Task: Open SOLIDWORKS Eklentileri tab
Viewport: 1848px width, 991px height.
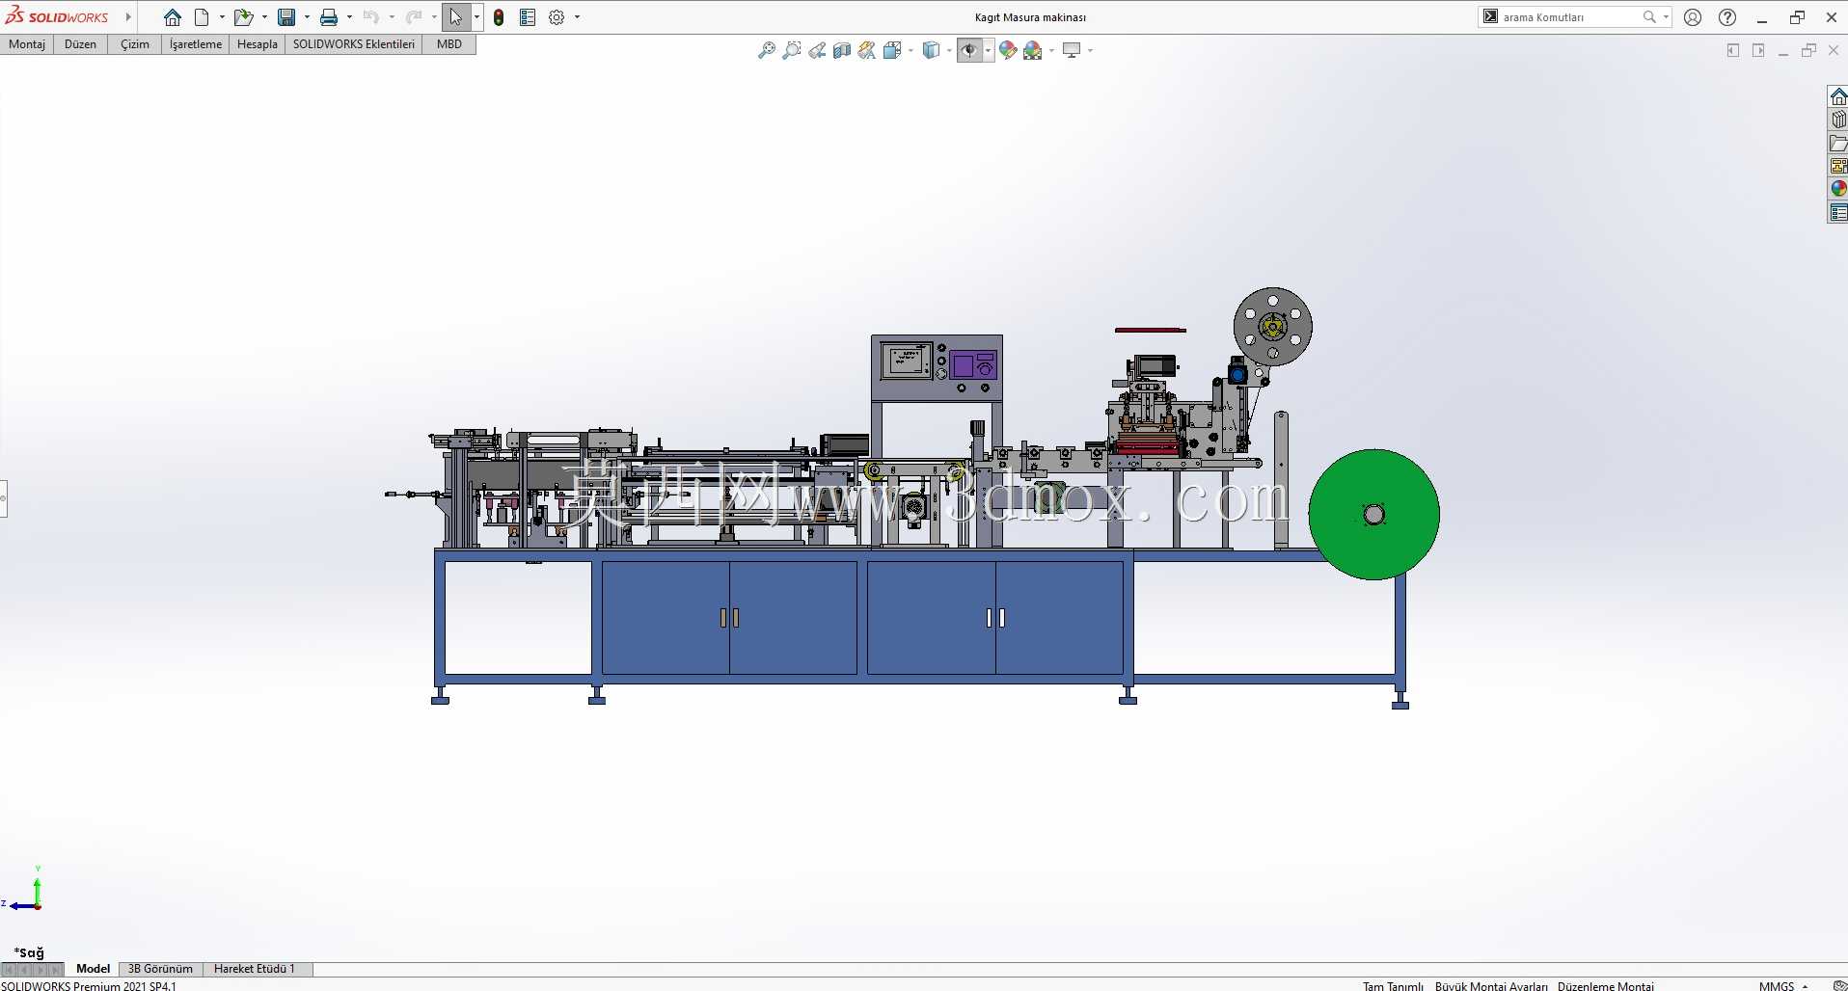Action: tap(354, 44)
